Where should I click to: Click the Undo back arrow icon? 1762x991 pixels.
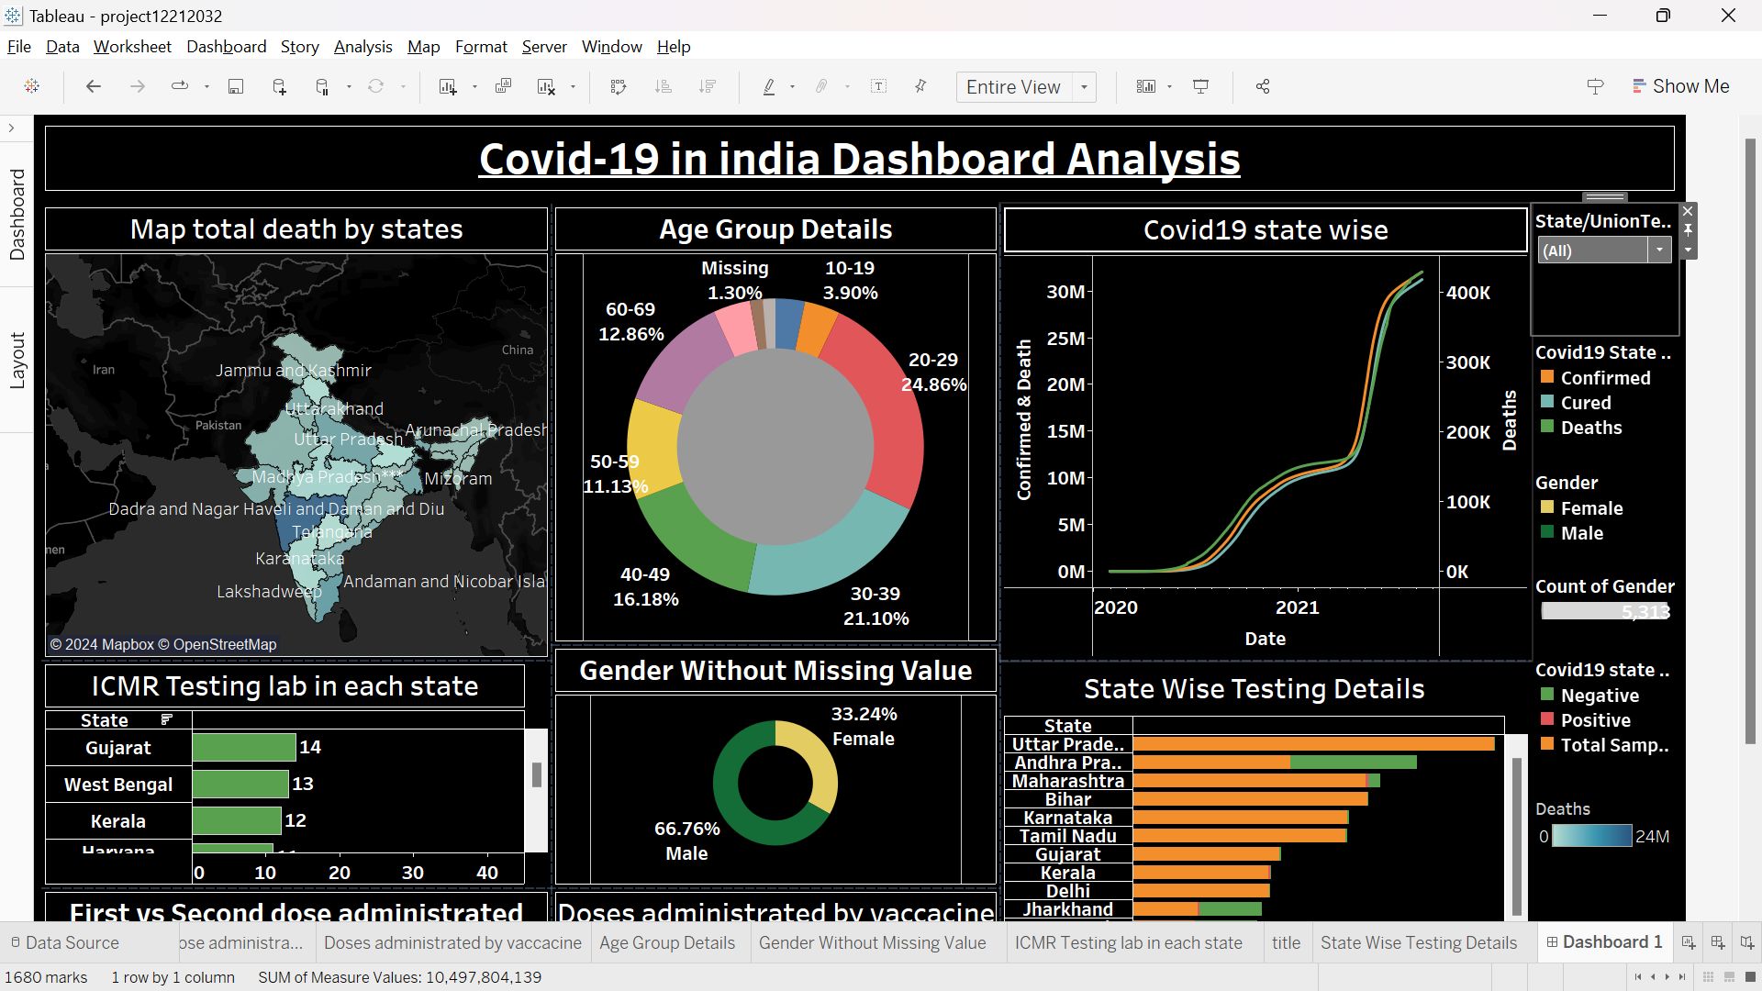pos(93,86)
